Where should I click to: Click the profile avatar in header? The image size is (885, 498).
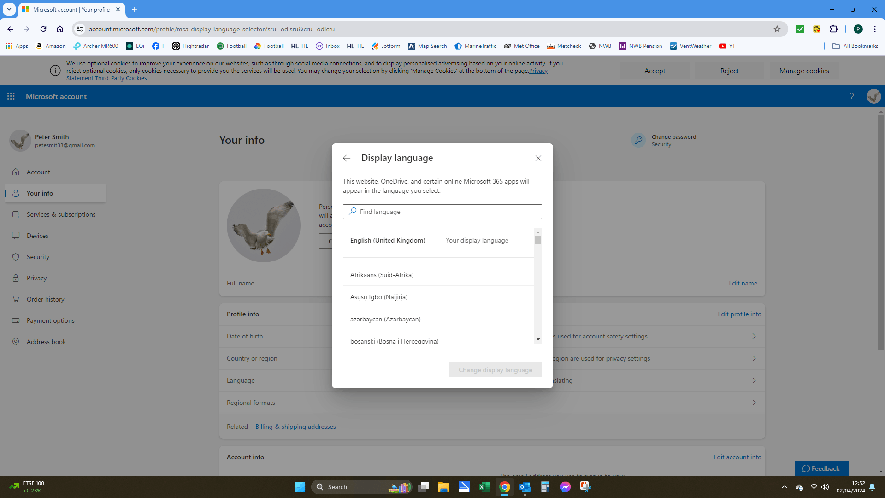coord(873,96)
